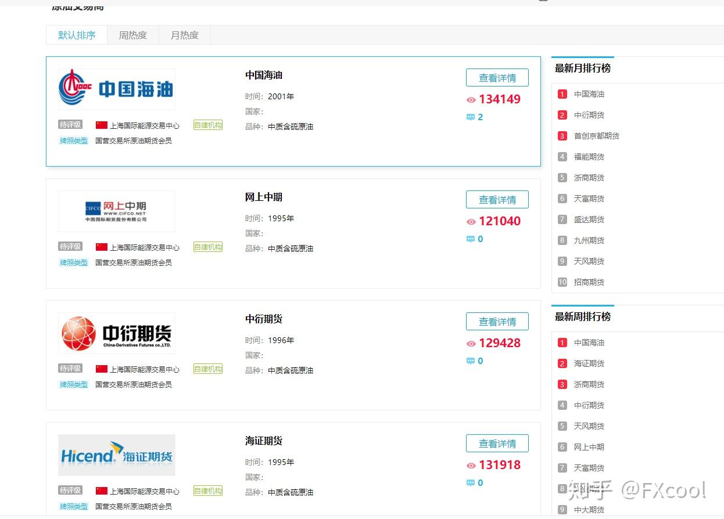Screen dimensions: 724x519
Task: Click the 自律机构 tag in 网上中期 card
Action: click(208, 247)
